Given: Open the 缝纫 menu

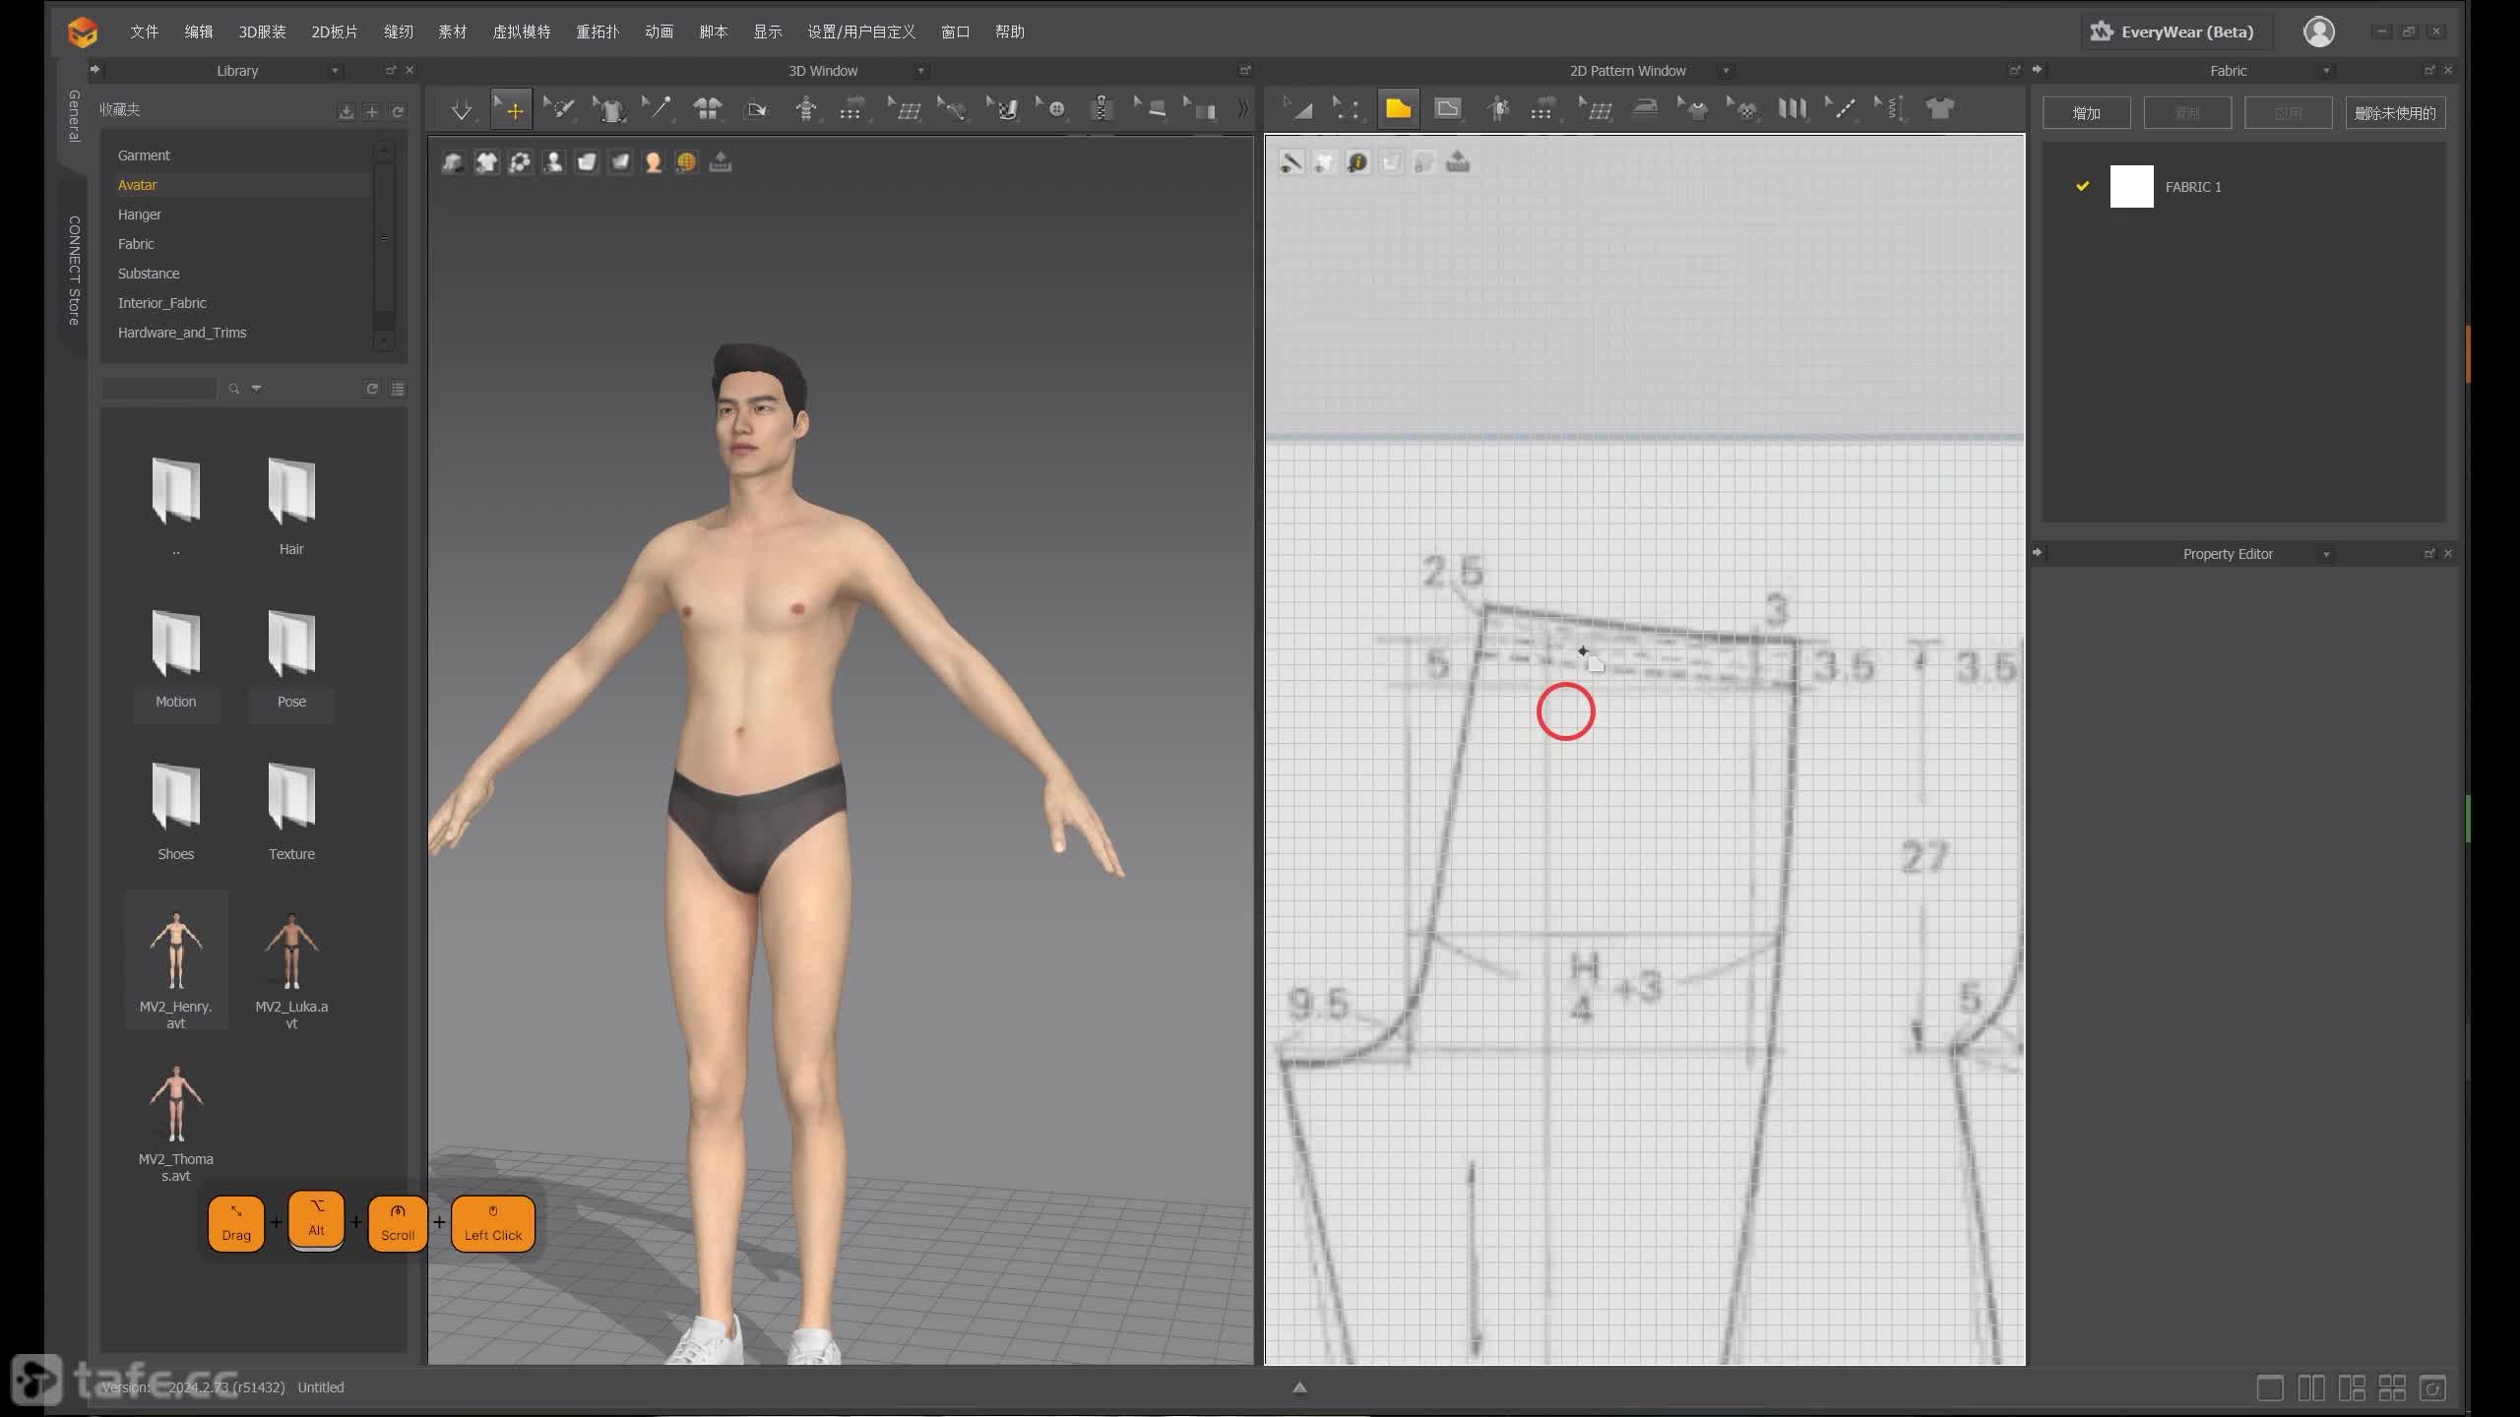Looking at the screenshot, I should tap(398, 31).
